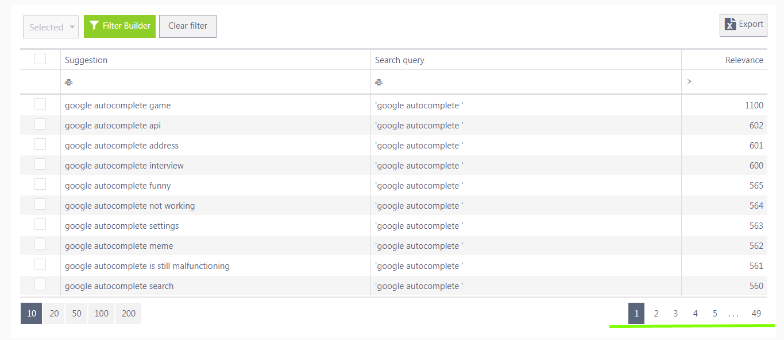
Task: Click the Filter Builder button
Action: coord(119,26)
